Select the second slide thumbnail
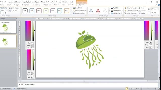161x90 pixels. [x=8, y=41]
